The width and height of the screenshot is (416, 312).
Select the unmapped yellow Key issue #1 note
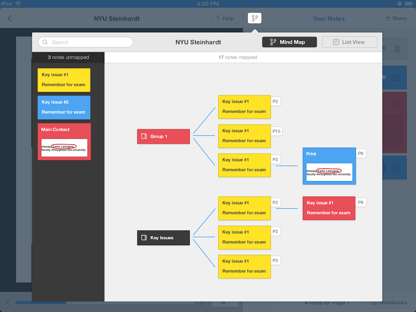(x=64, y=80)
